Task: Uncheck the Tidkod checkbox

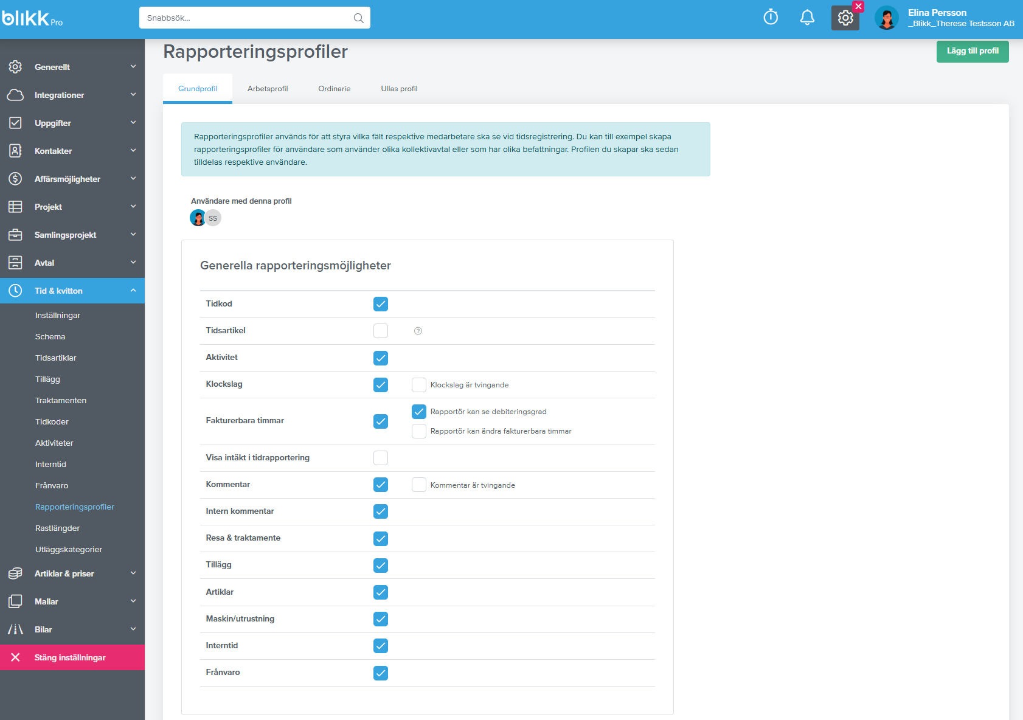Action: click(x=381, y=304)
